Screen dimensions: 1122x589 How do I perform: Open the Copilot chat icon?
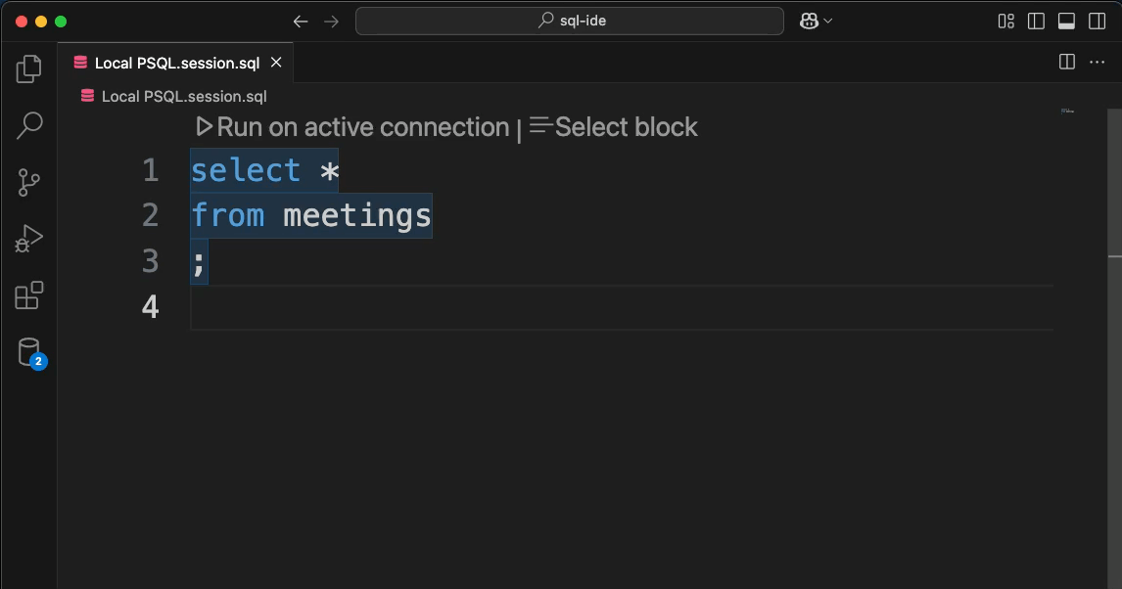tap(809, 21)
